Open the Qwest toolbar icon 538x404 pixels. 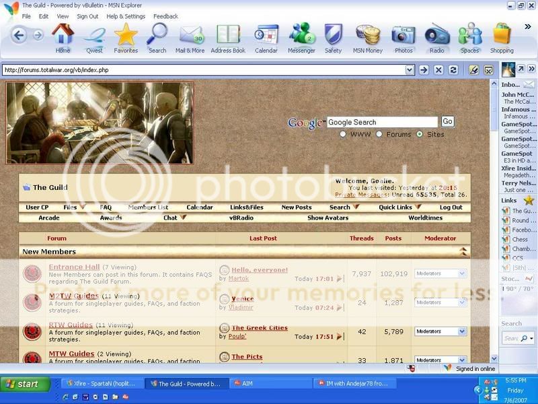(94, 40)
